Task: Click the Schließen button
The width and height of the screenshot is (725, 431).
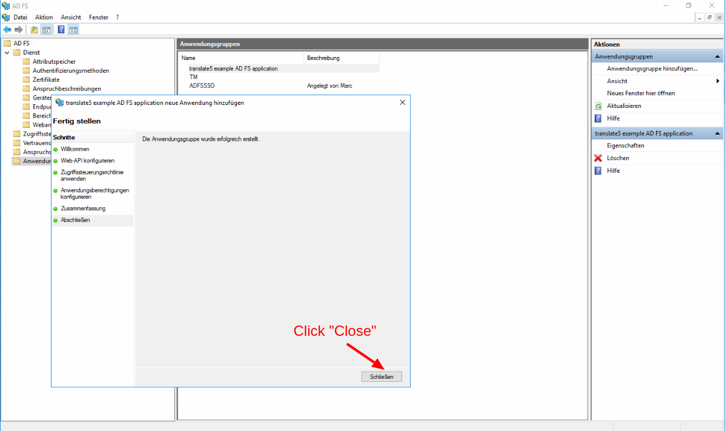Action: pos(382,377)
